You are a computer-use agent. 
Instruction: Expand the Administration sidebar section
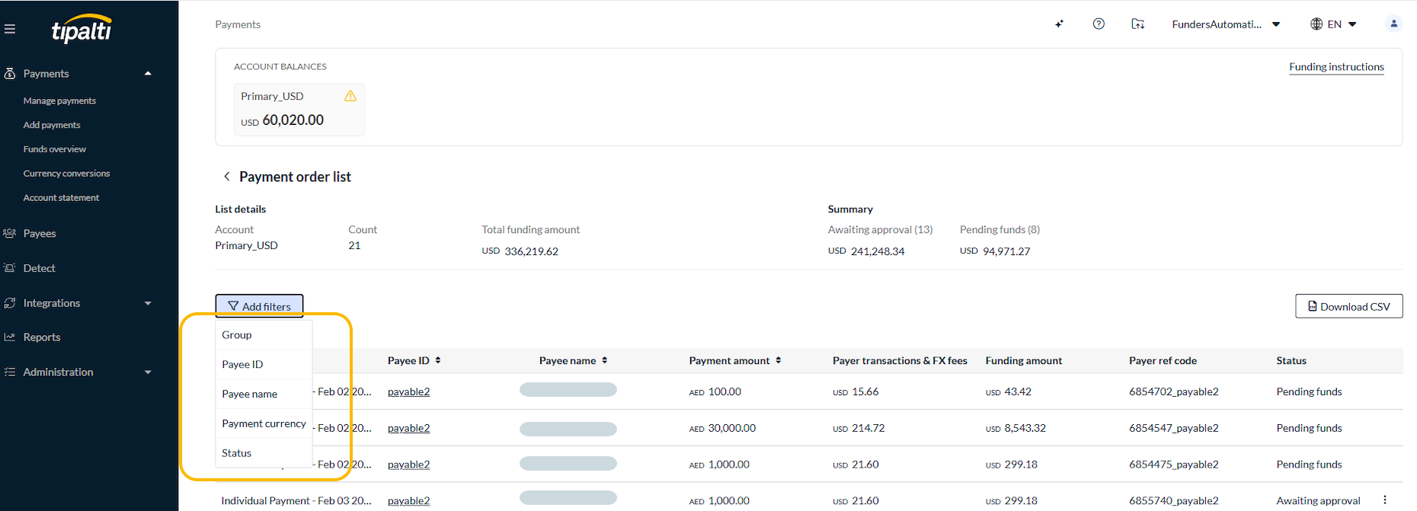click(x=148, y=372)
